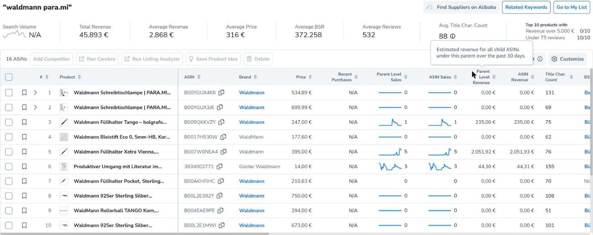Viewport: 593px width, 235px height.
Task: Check the Rollerball TANGO row checkbox
Action: 9,210
